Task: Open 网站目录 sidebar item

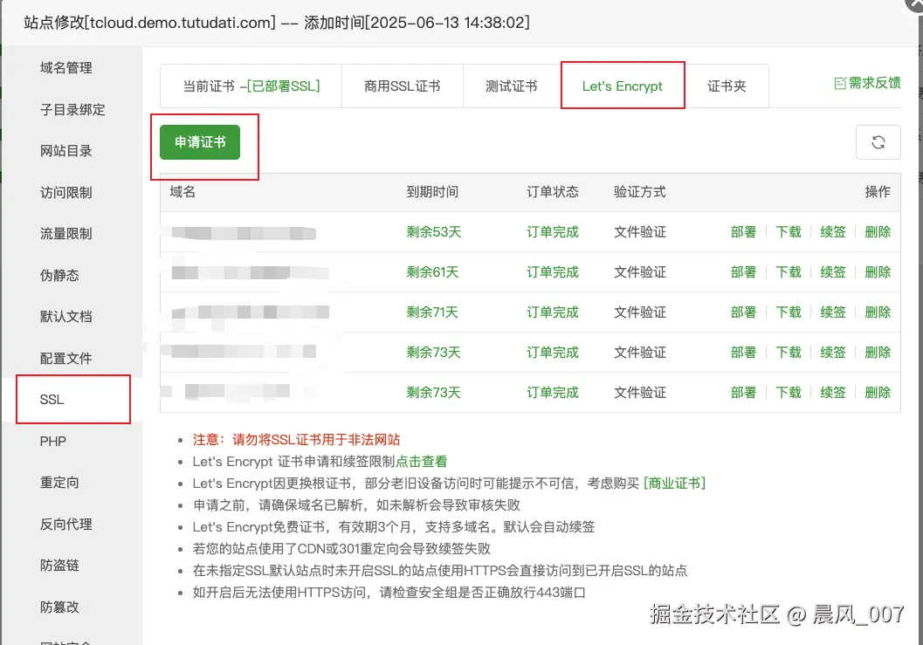Action: (x=66, y=151)
